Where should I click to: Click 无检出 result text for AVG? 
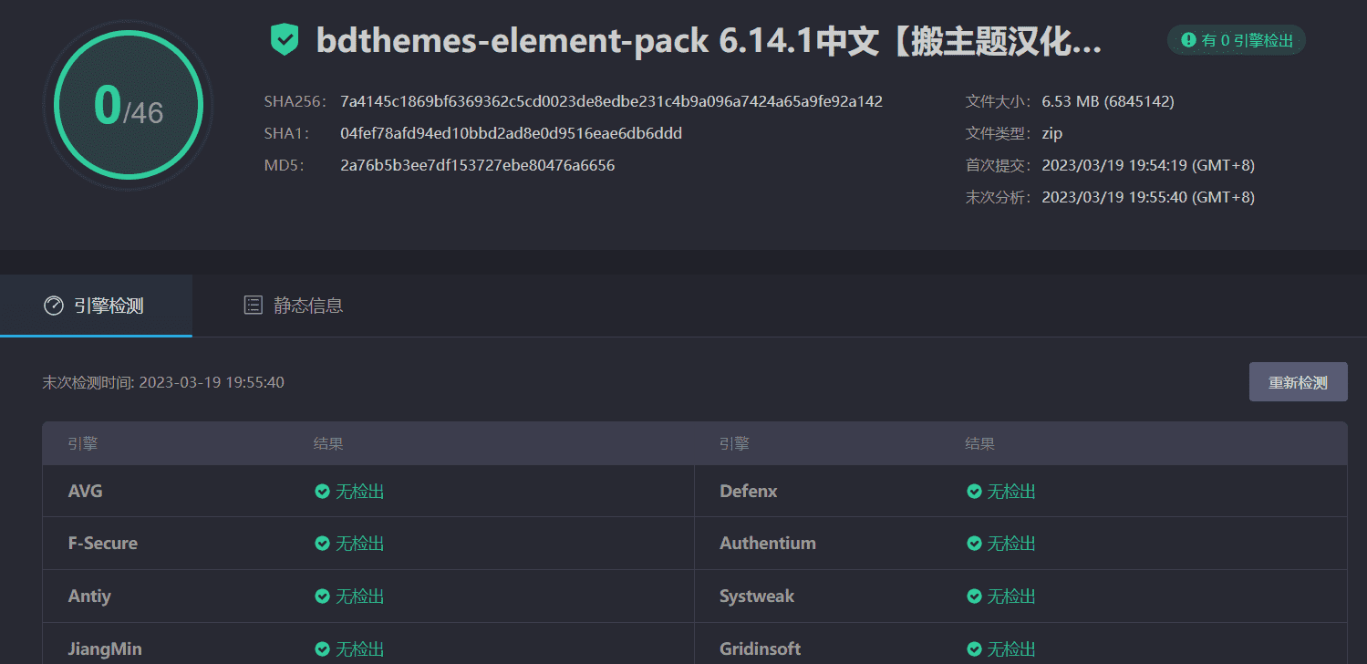click(359, 492)
